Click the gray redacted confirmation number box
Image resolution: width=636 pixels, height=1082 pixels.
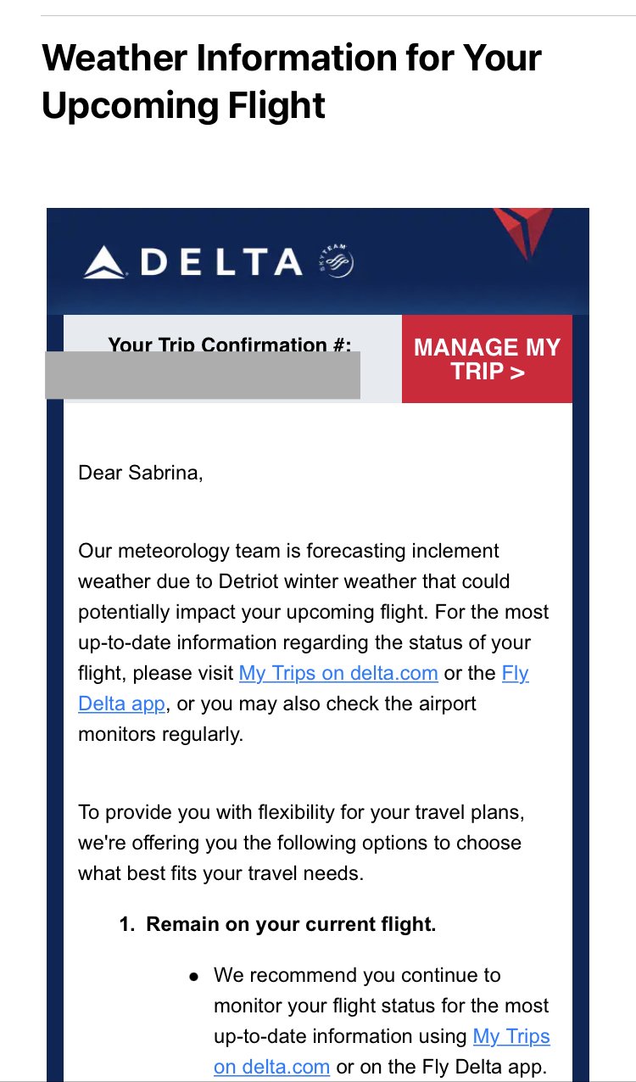tap(203, 375)
